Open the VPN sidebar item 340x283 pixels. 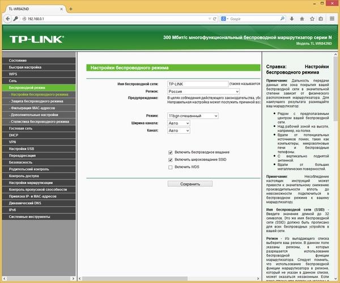click(39, 142)
